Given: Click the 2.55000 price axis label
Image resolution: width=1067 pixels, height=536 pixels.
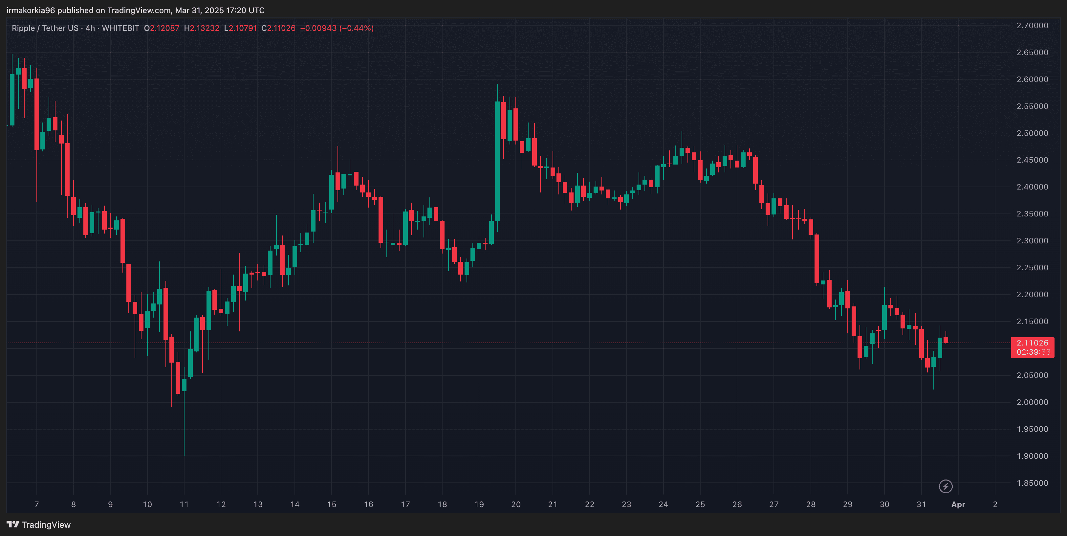Looking at the screenshot, I should (1032, 106).
